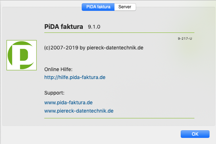216x144 pixels.
Task: Switch to the Server tab
Action: pos(125,7)
